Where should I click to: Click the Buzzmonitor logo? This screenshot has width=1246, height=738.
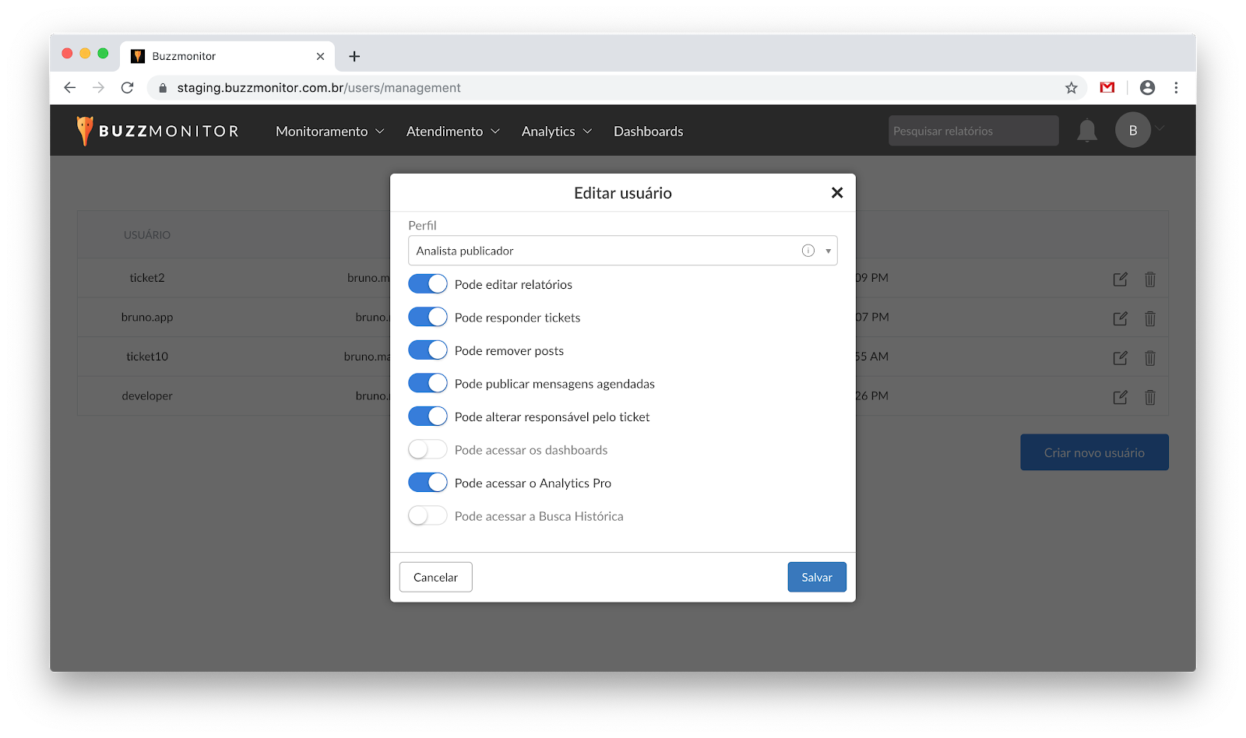[158, 131]
